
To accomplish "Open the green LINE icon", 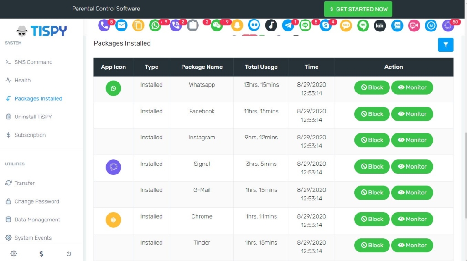I will 305,26.
